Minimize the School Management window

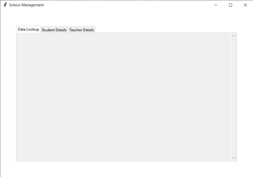point(216,5)
